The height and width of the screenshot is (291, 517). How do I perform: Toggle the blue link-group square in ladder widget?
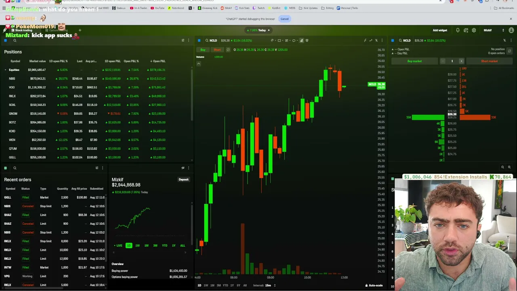click(x=393, y=40)
